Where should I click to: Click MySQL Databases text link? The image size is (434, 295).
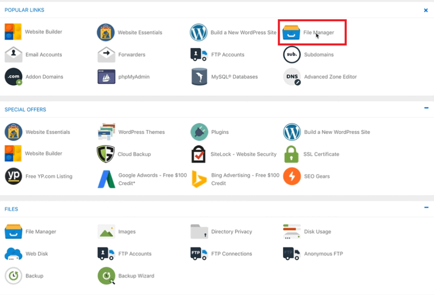tap(234, 77)
